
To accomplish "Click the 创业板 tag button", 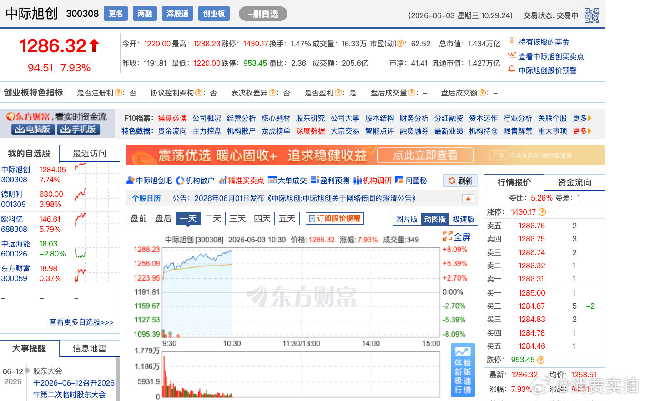I will tap(214, 14).
